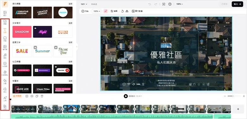Select scene 03 in the timeline

(x=71, y=109)
